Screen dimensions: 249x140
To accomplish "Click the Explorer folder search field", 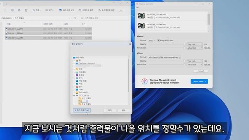I will tap(104, 18).
